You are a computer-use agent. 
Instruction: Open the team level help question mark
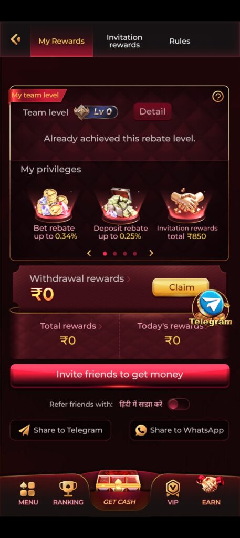pos(218,97)
